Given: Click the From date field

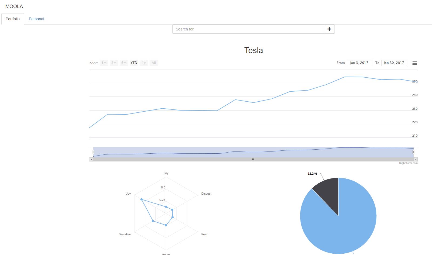Looking at the screenshot, I should click(x=359, y=63).
